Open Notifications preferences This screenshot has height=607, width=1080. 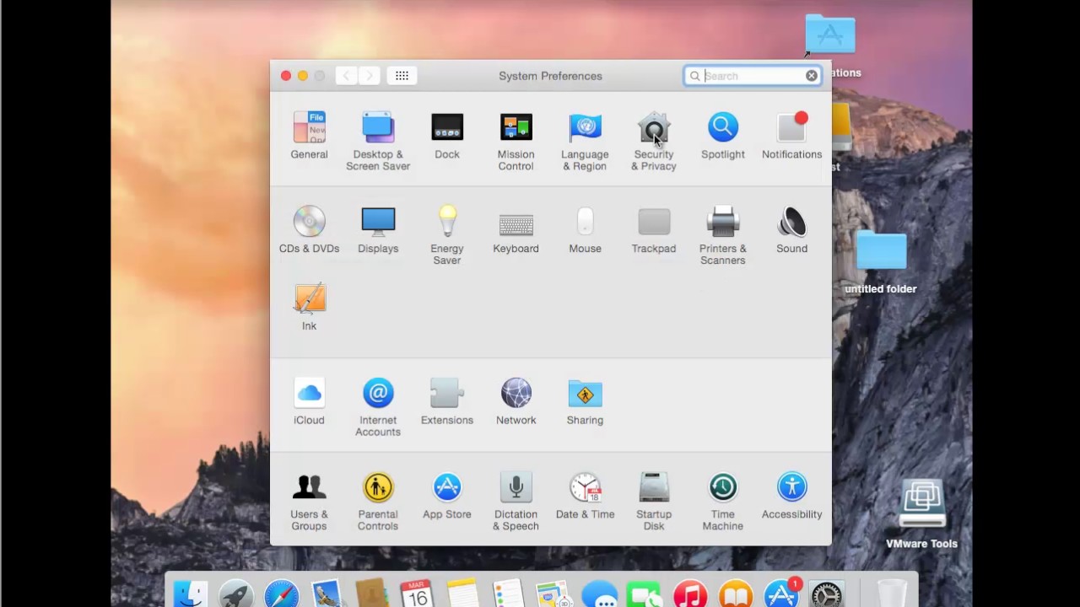click(791, 135)
